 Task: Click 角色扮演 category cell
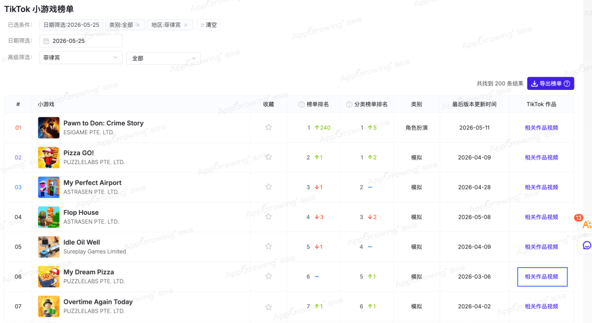417,128
